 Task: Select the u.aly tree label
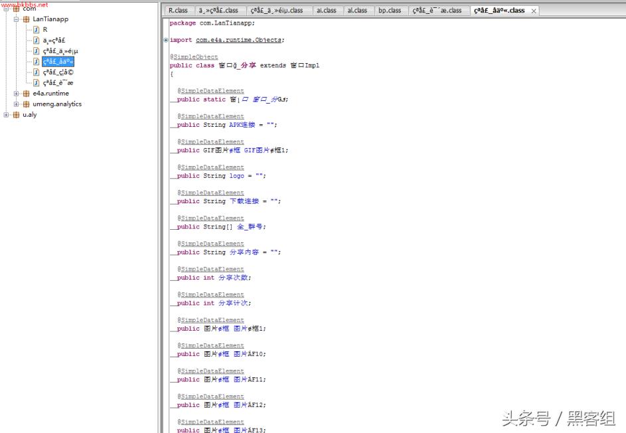[x=30, y=115]
